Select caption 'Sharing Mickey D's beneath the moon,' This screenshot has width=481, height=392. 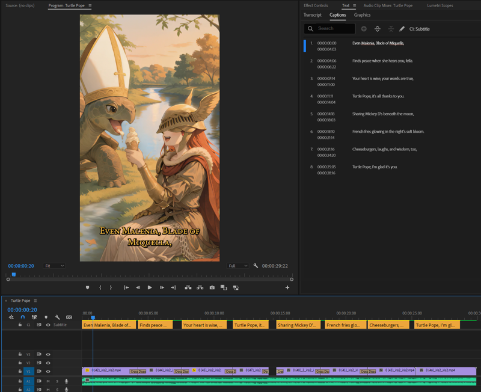(x=383, y=114)
